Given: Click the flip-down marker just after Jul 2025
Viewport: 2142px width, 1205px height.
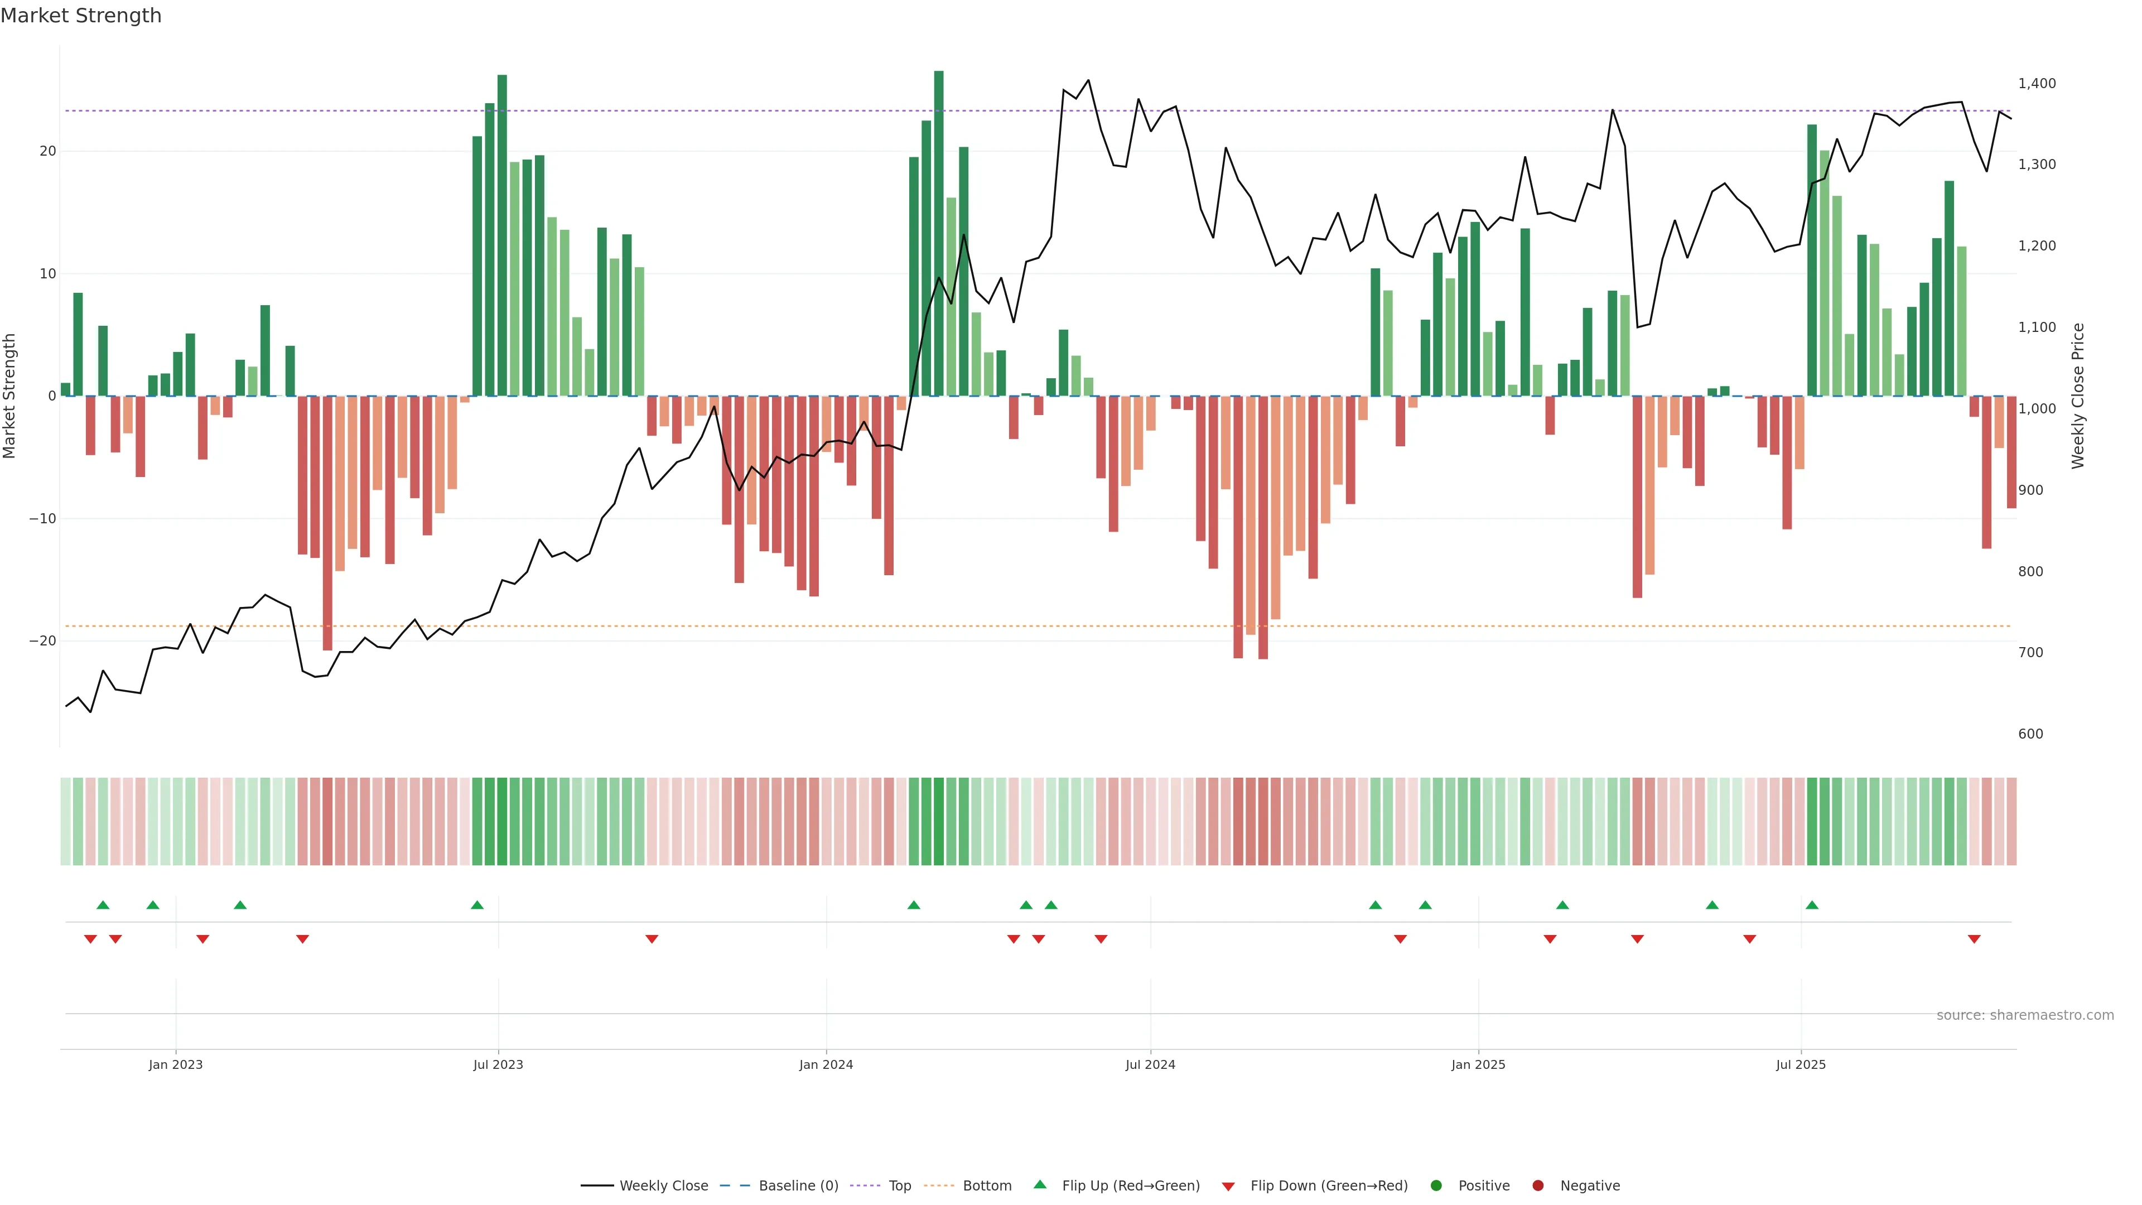Looking at the screenshot, I should tap(1974, 939).
